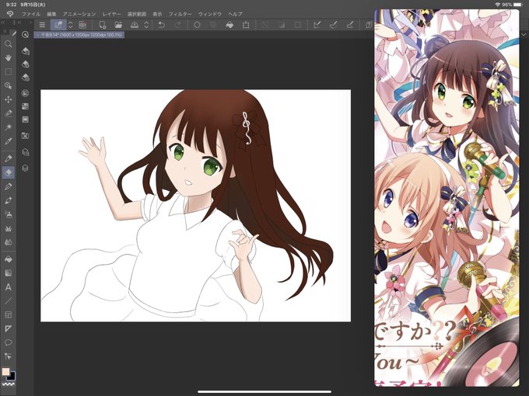This screenshot has width=529, height=396.
Task: Select the Ruler tool
Action: coord(8,328)
